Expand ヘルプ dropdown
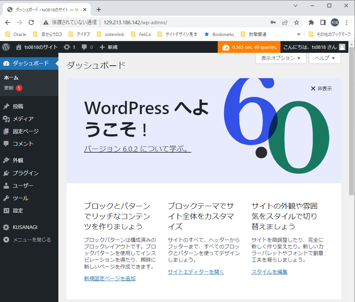The height and width of the screenshot is (302, 355). (x=325, y=58)
